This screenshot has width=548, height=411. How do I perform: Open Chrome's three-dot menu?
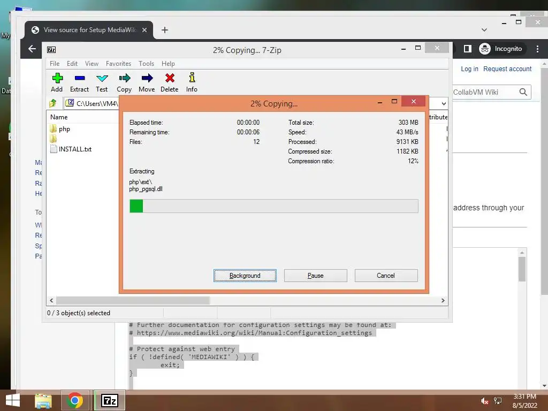coord(537,49)
